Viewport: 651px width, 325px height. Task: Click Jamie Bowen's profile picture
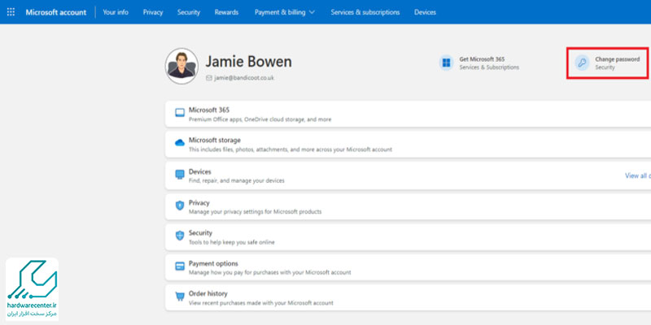(x=181, y=66)
